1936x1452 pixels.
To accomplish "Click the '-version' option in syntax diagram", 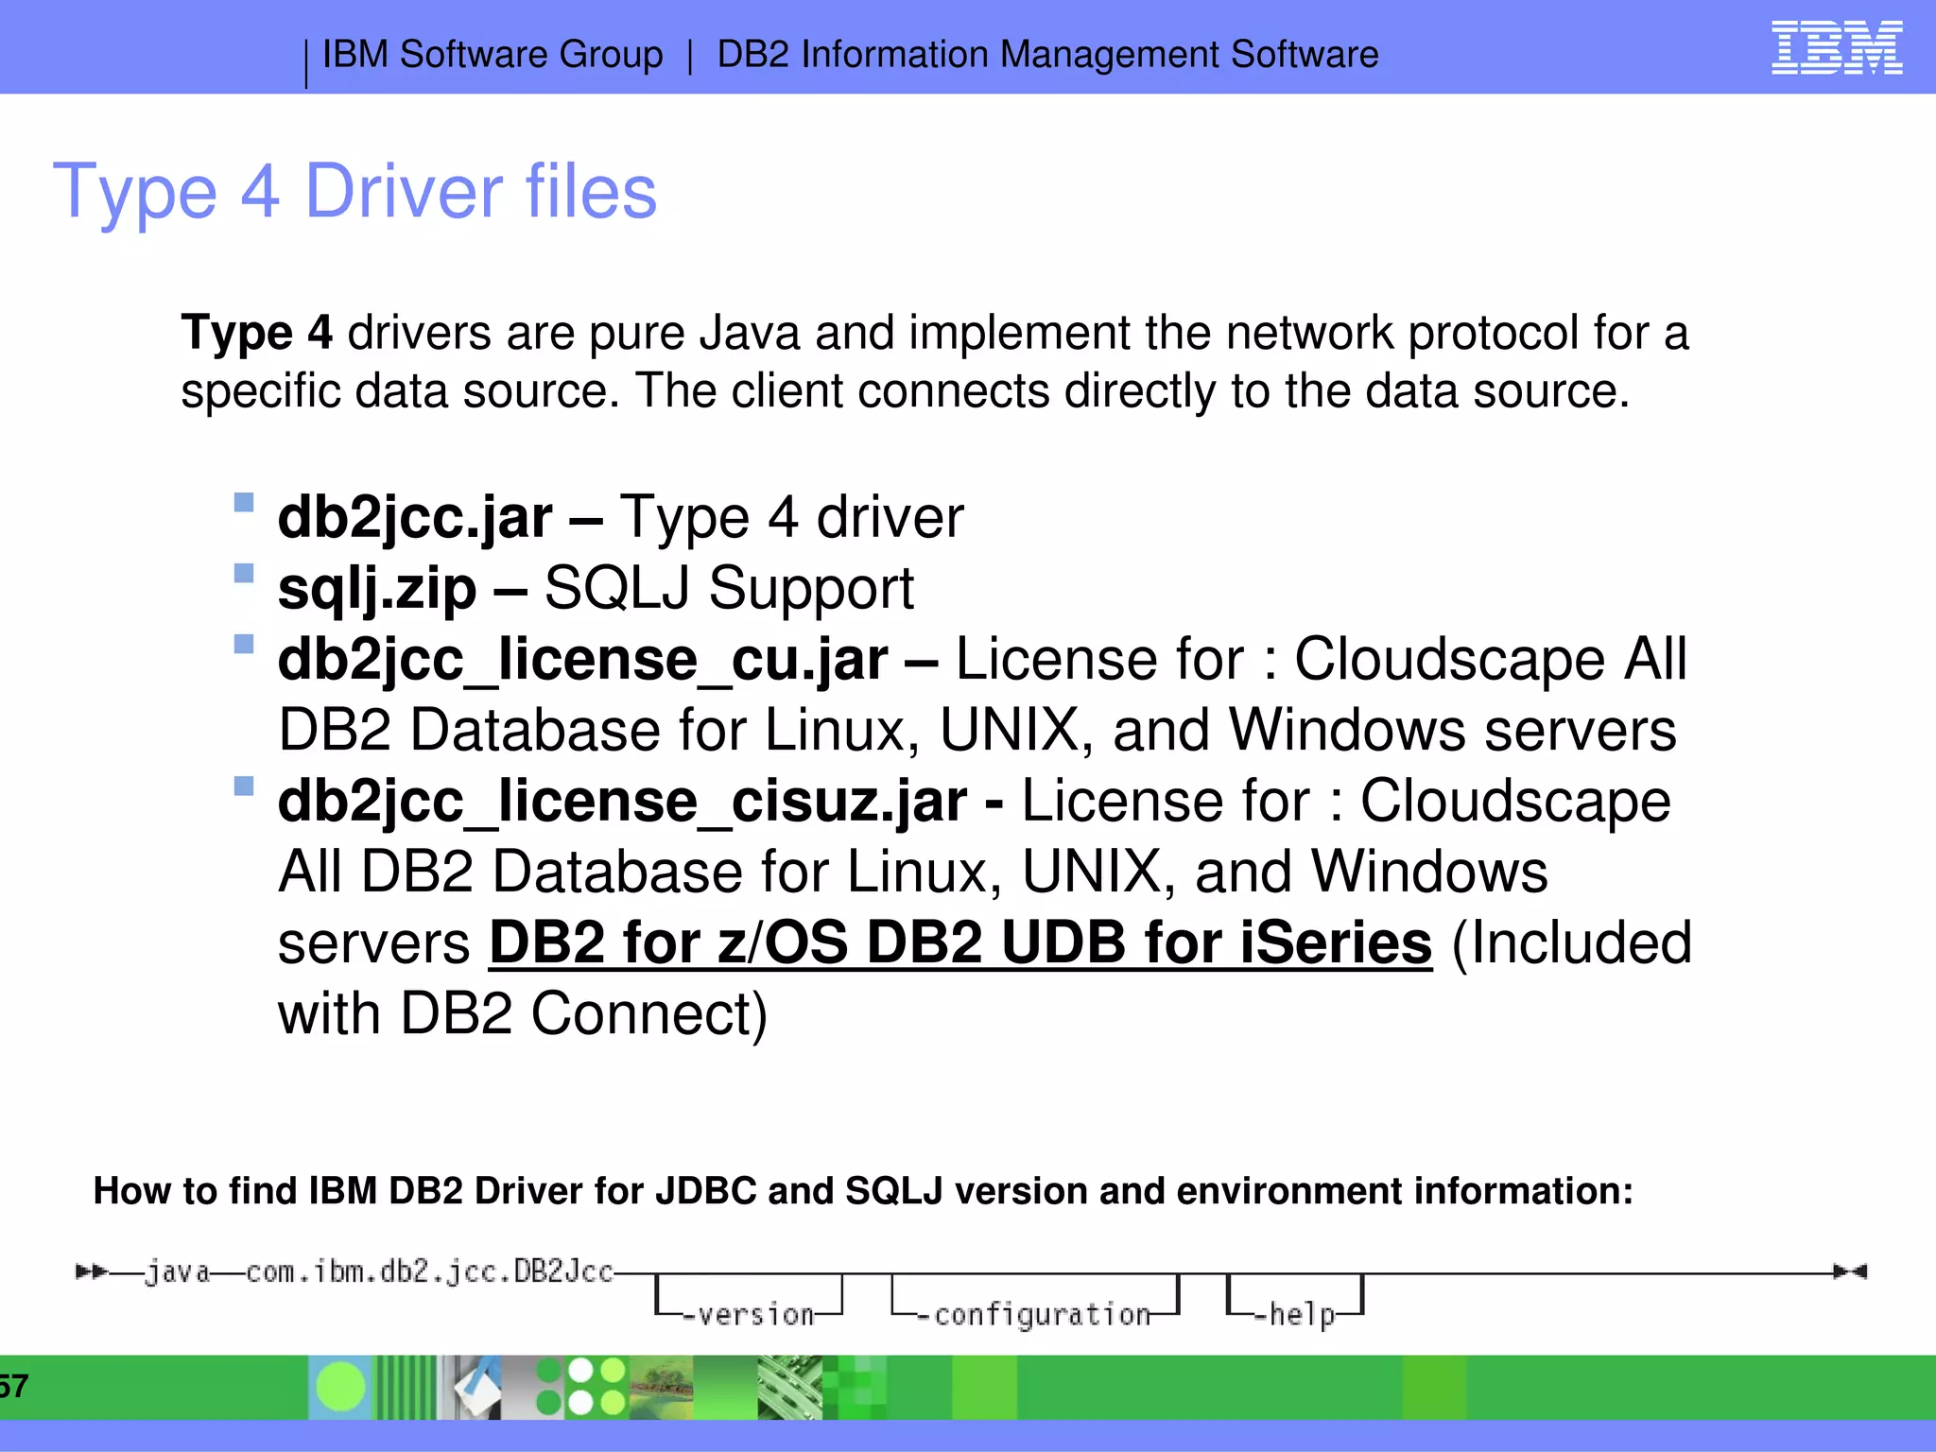I will 749,1314.
